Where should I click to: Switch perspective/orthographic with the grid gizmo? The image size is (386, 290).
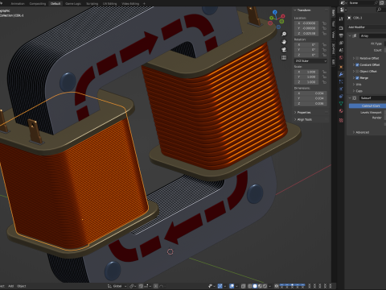point(284,57)
